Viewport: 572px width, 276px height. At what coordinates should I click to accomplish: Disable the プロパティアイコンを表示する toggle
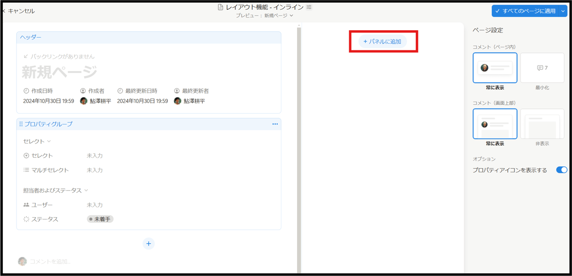[x=561, y=170]
